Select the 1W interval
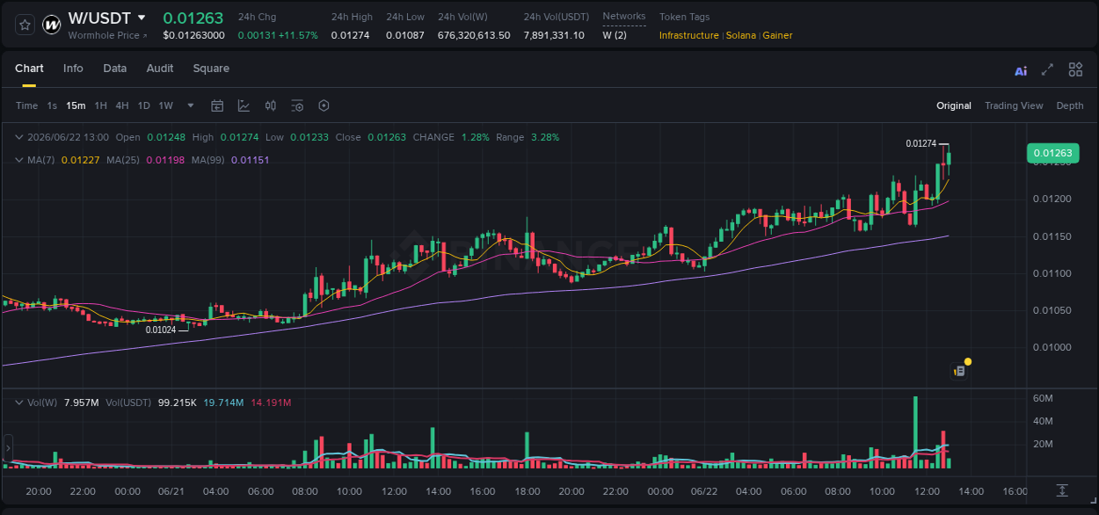This screenshot has height=515, width=1099. tap(165, 105)
